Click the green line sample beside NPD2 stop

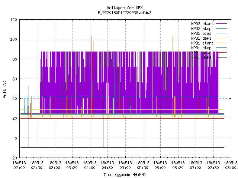coord(221,29)
